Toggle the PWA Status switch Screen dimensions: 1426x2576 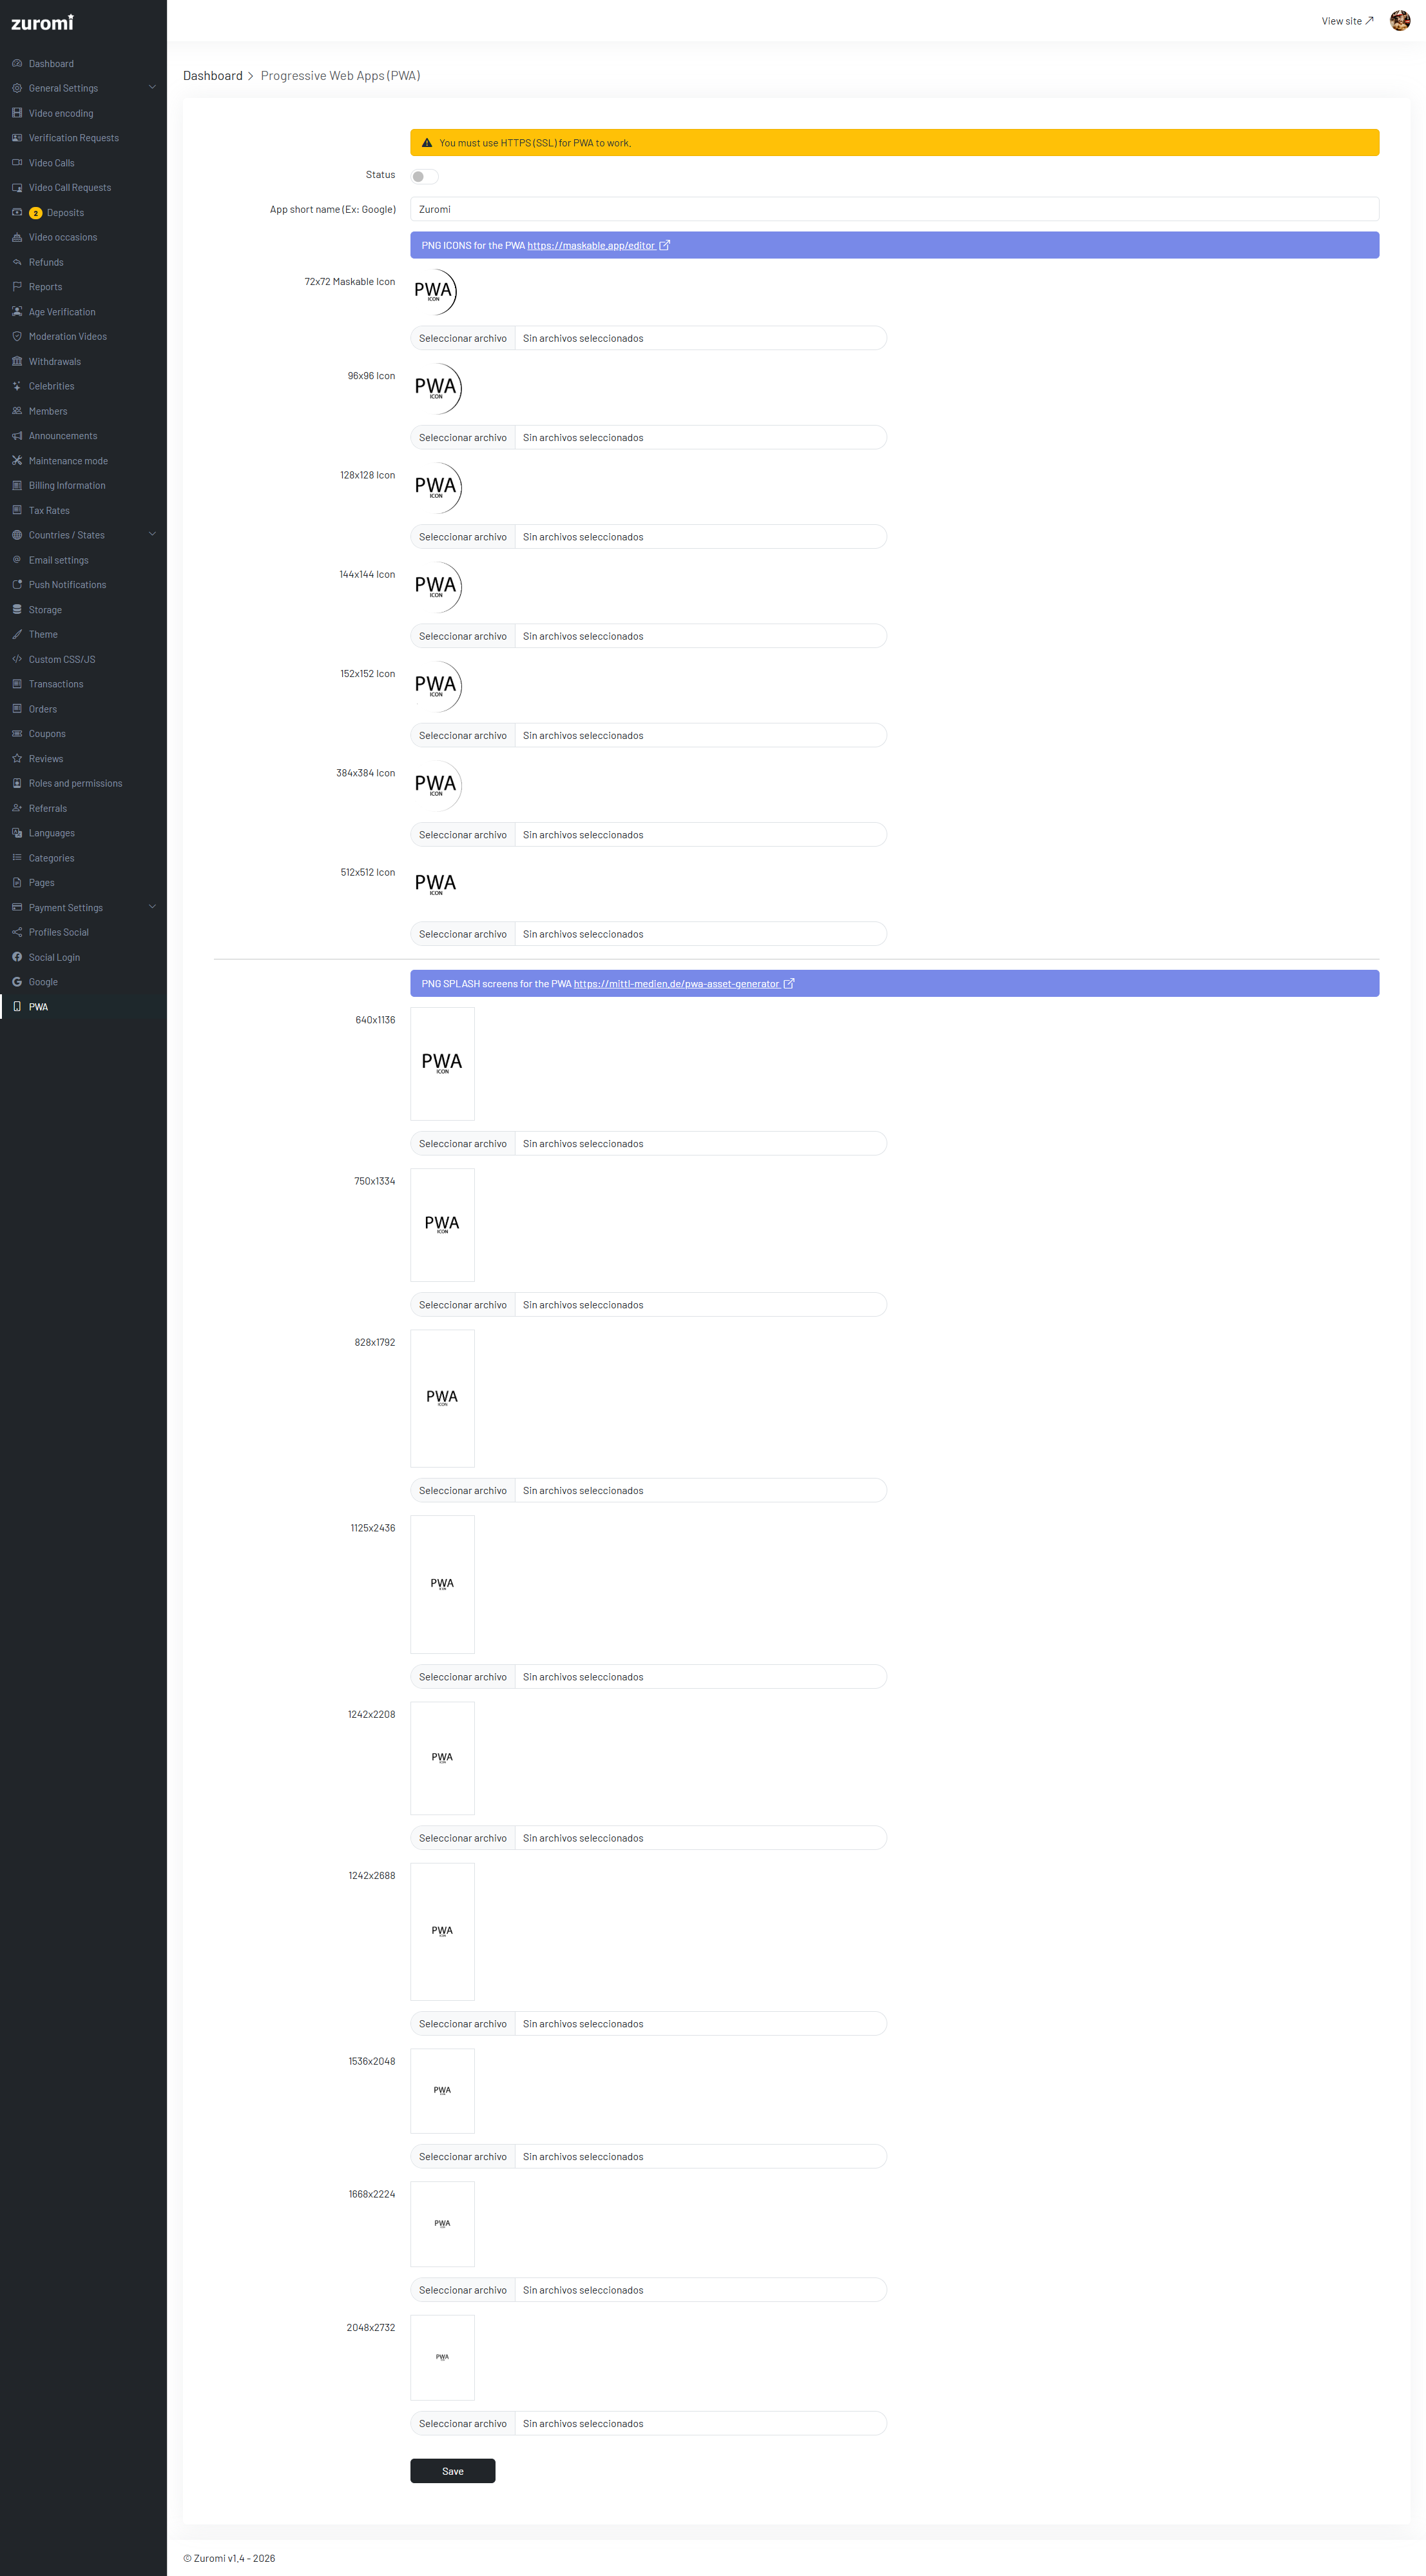coord(424,176)
